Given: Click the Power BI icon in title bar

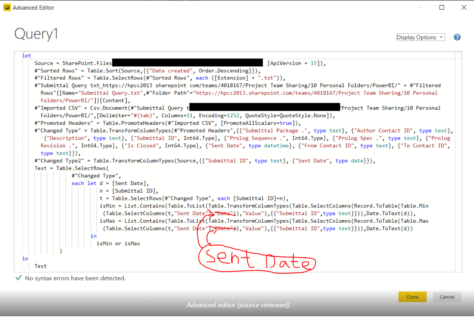Looking at the screenshot, I should coord(7,8).
